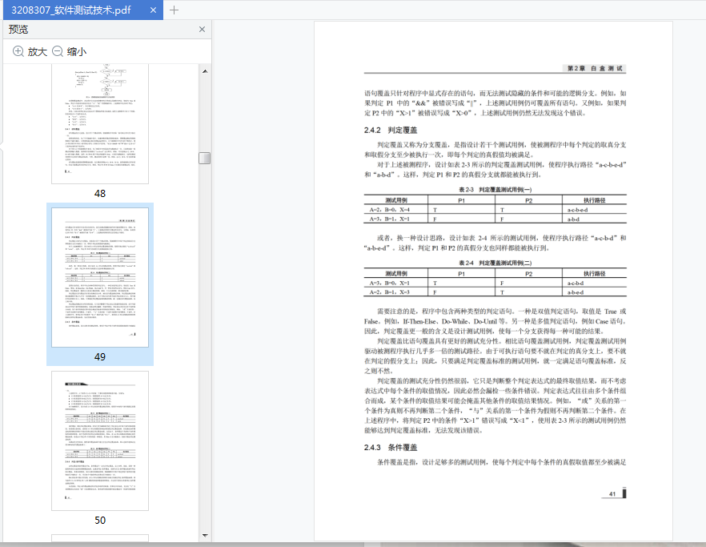The width and height of the screenshot is (706, 547).
Task: Click table cell A=3, B=0, X=1
Action: point(390,283)
